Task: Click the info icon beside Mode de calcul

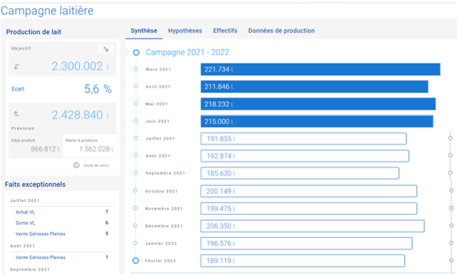Action: (77, 165)
